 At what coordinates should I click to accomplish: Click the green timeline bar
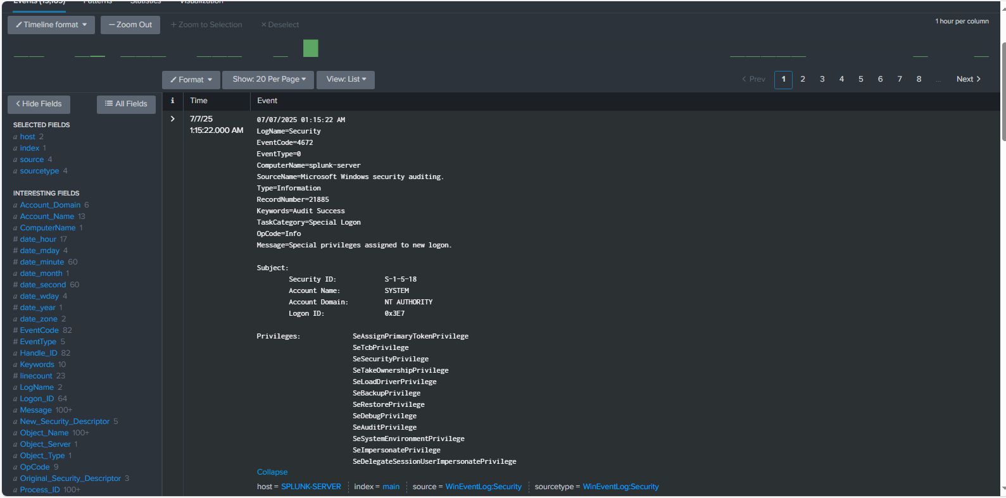coord(310,48)
